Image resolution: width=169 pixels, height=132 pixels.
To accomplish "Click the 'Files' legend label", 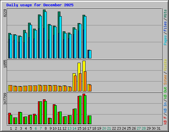I will [165, 26].
